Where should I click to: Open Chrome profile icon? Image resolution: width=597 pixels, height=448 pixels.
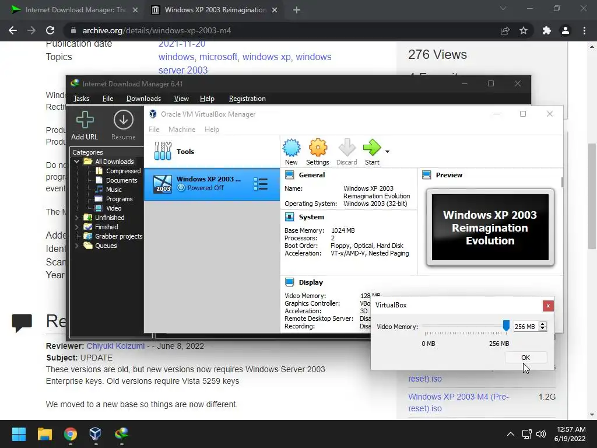coord(566,30)
